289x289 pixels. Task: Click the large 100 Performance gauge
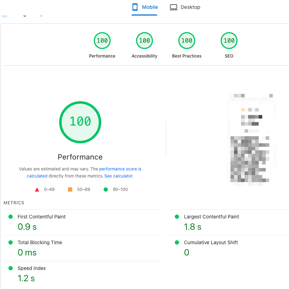[80, 122]
